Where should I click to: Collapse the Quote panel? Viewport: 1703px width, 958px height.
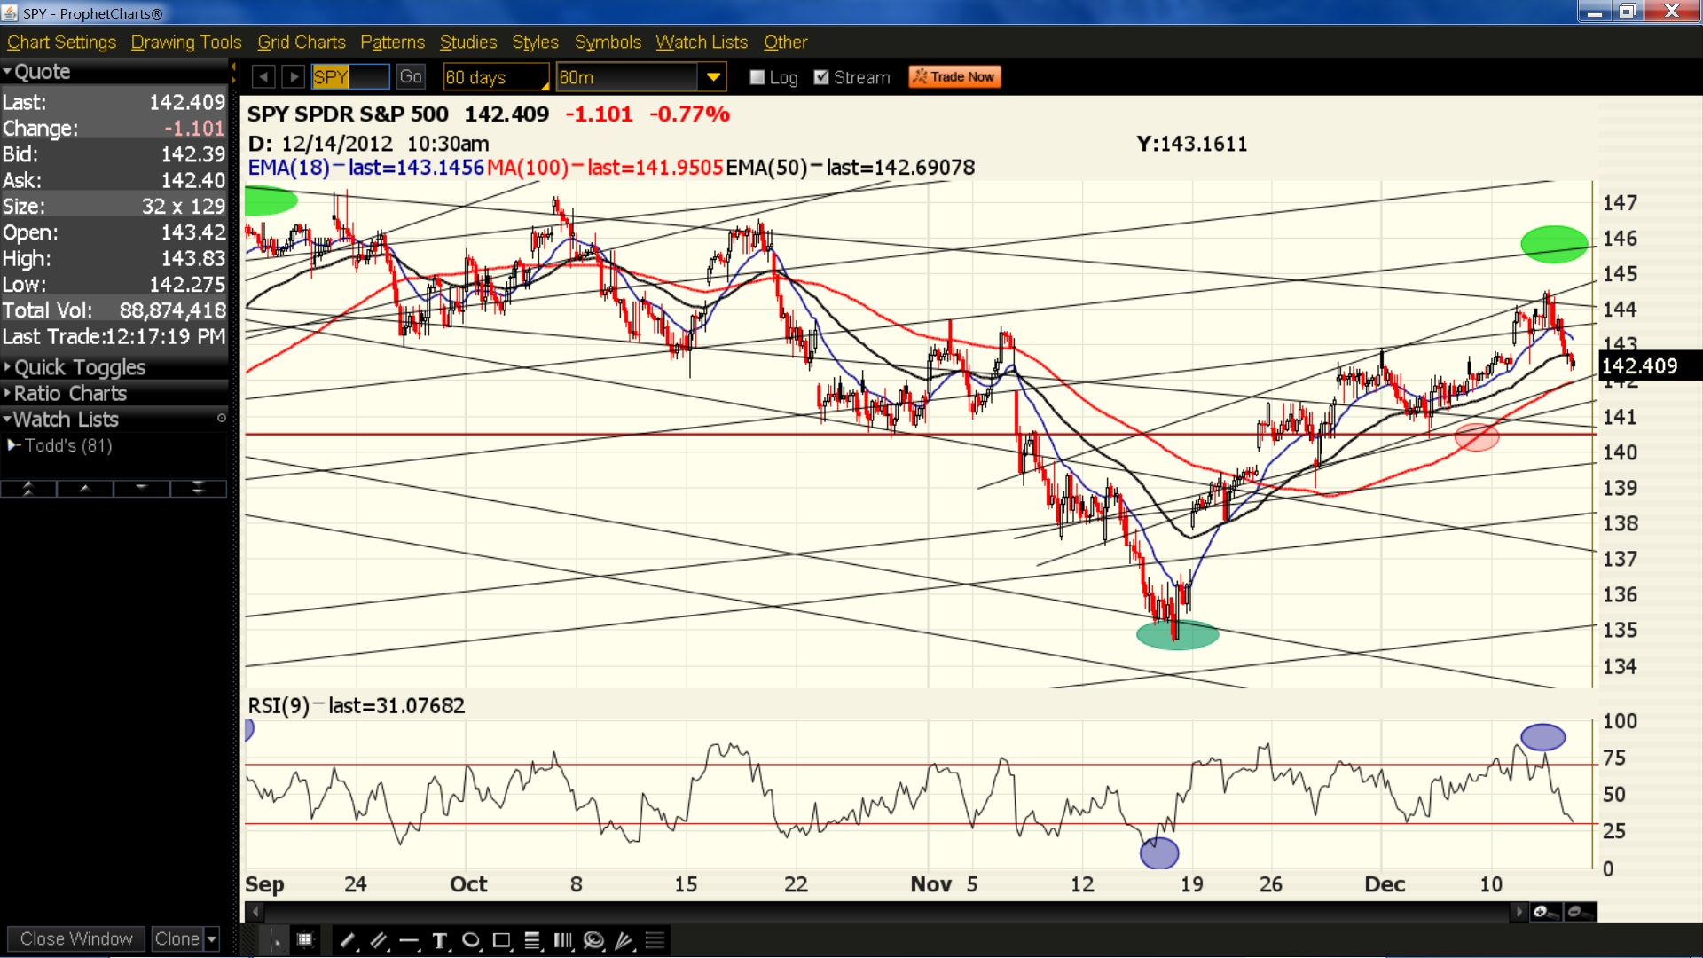pos(7,72)
